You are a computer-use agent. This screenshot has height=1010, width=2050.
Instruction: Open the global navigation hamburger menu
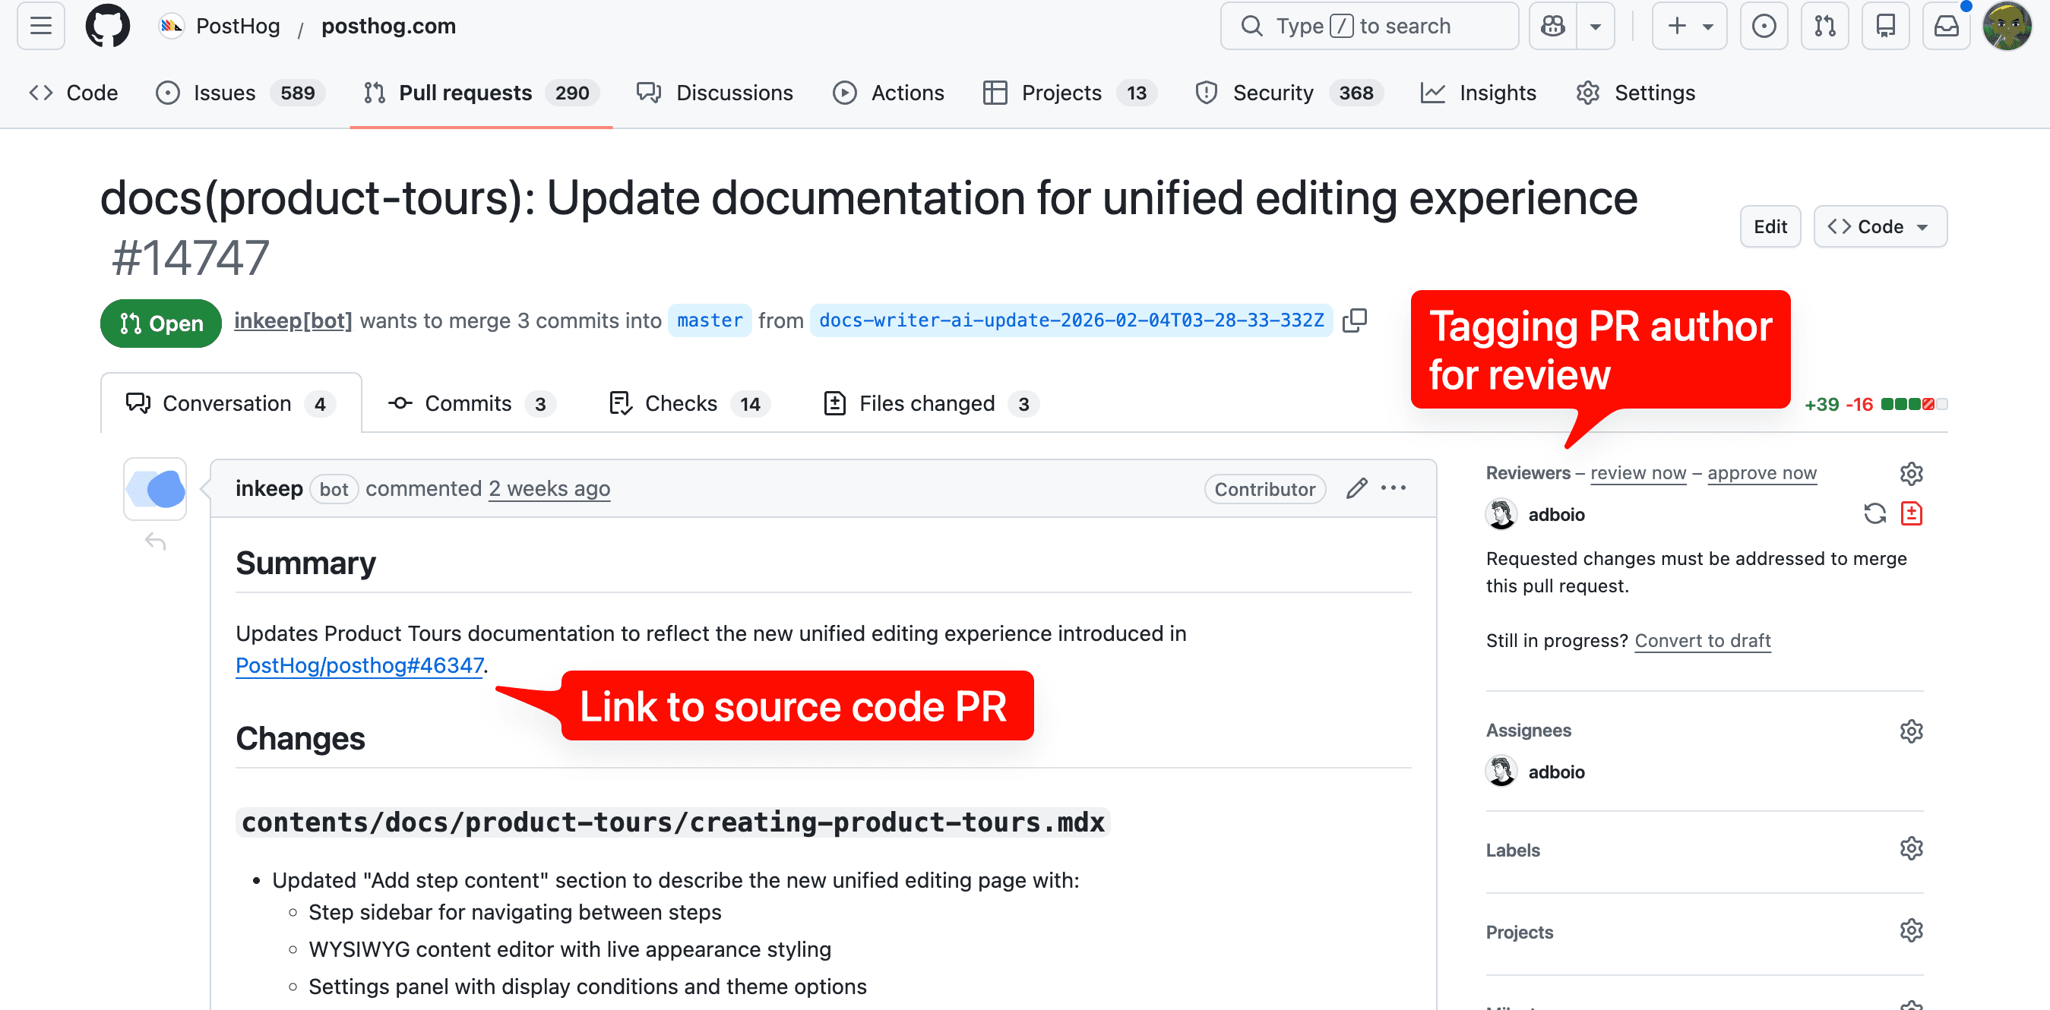pyautogui.click(x=39, y=26)
